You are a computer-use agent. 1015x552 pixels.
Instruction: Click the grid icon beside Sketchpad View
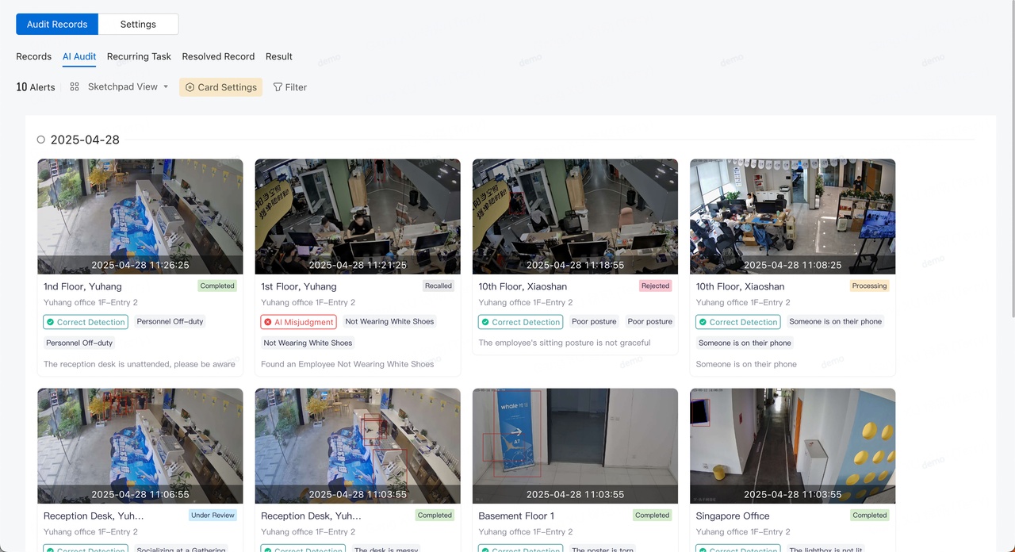pyautogui.click(x=75, y=87)
